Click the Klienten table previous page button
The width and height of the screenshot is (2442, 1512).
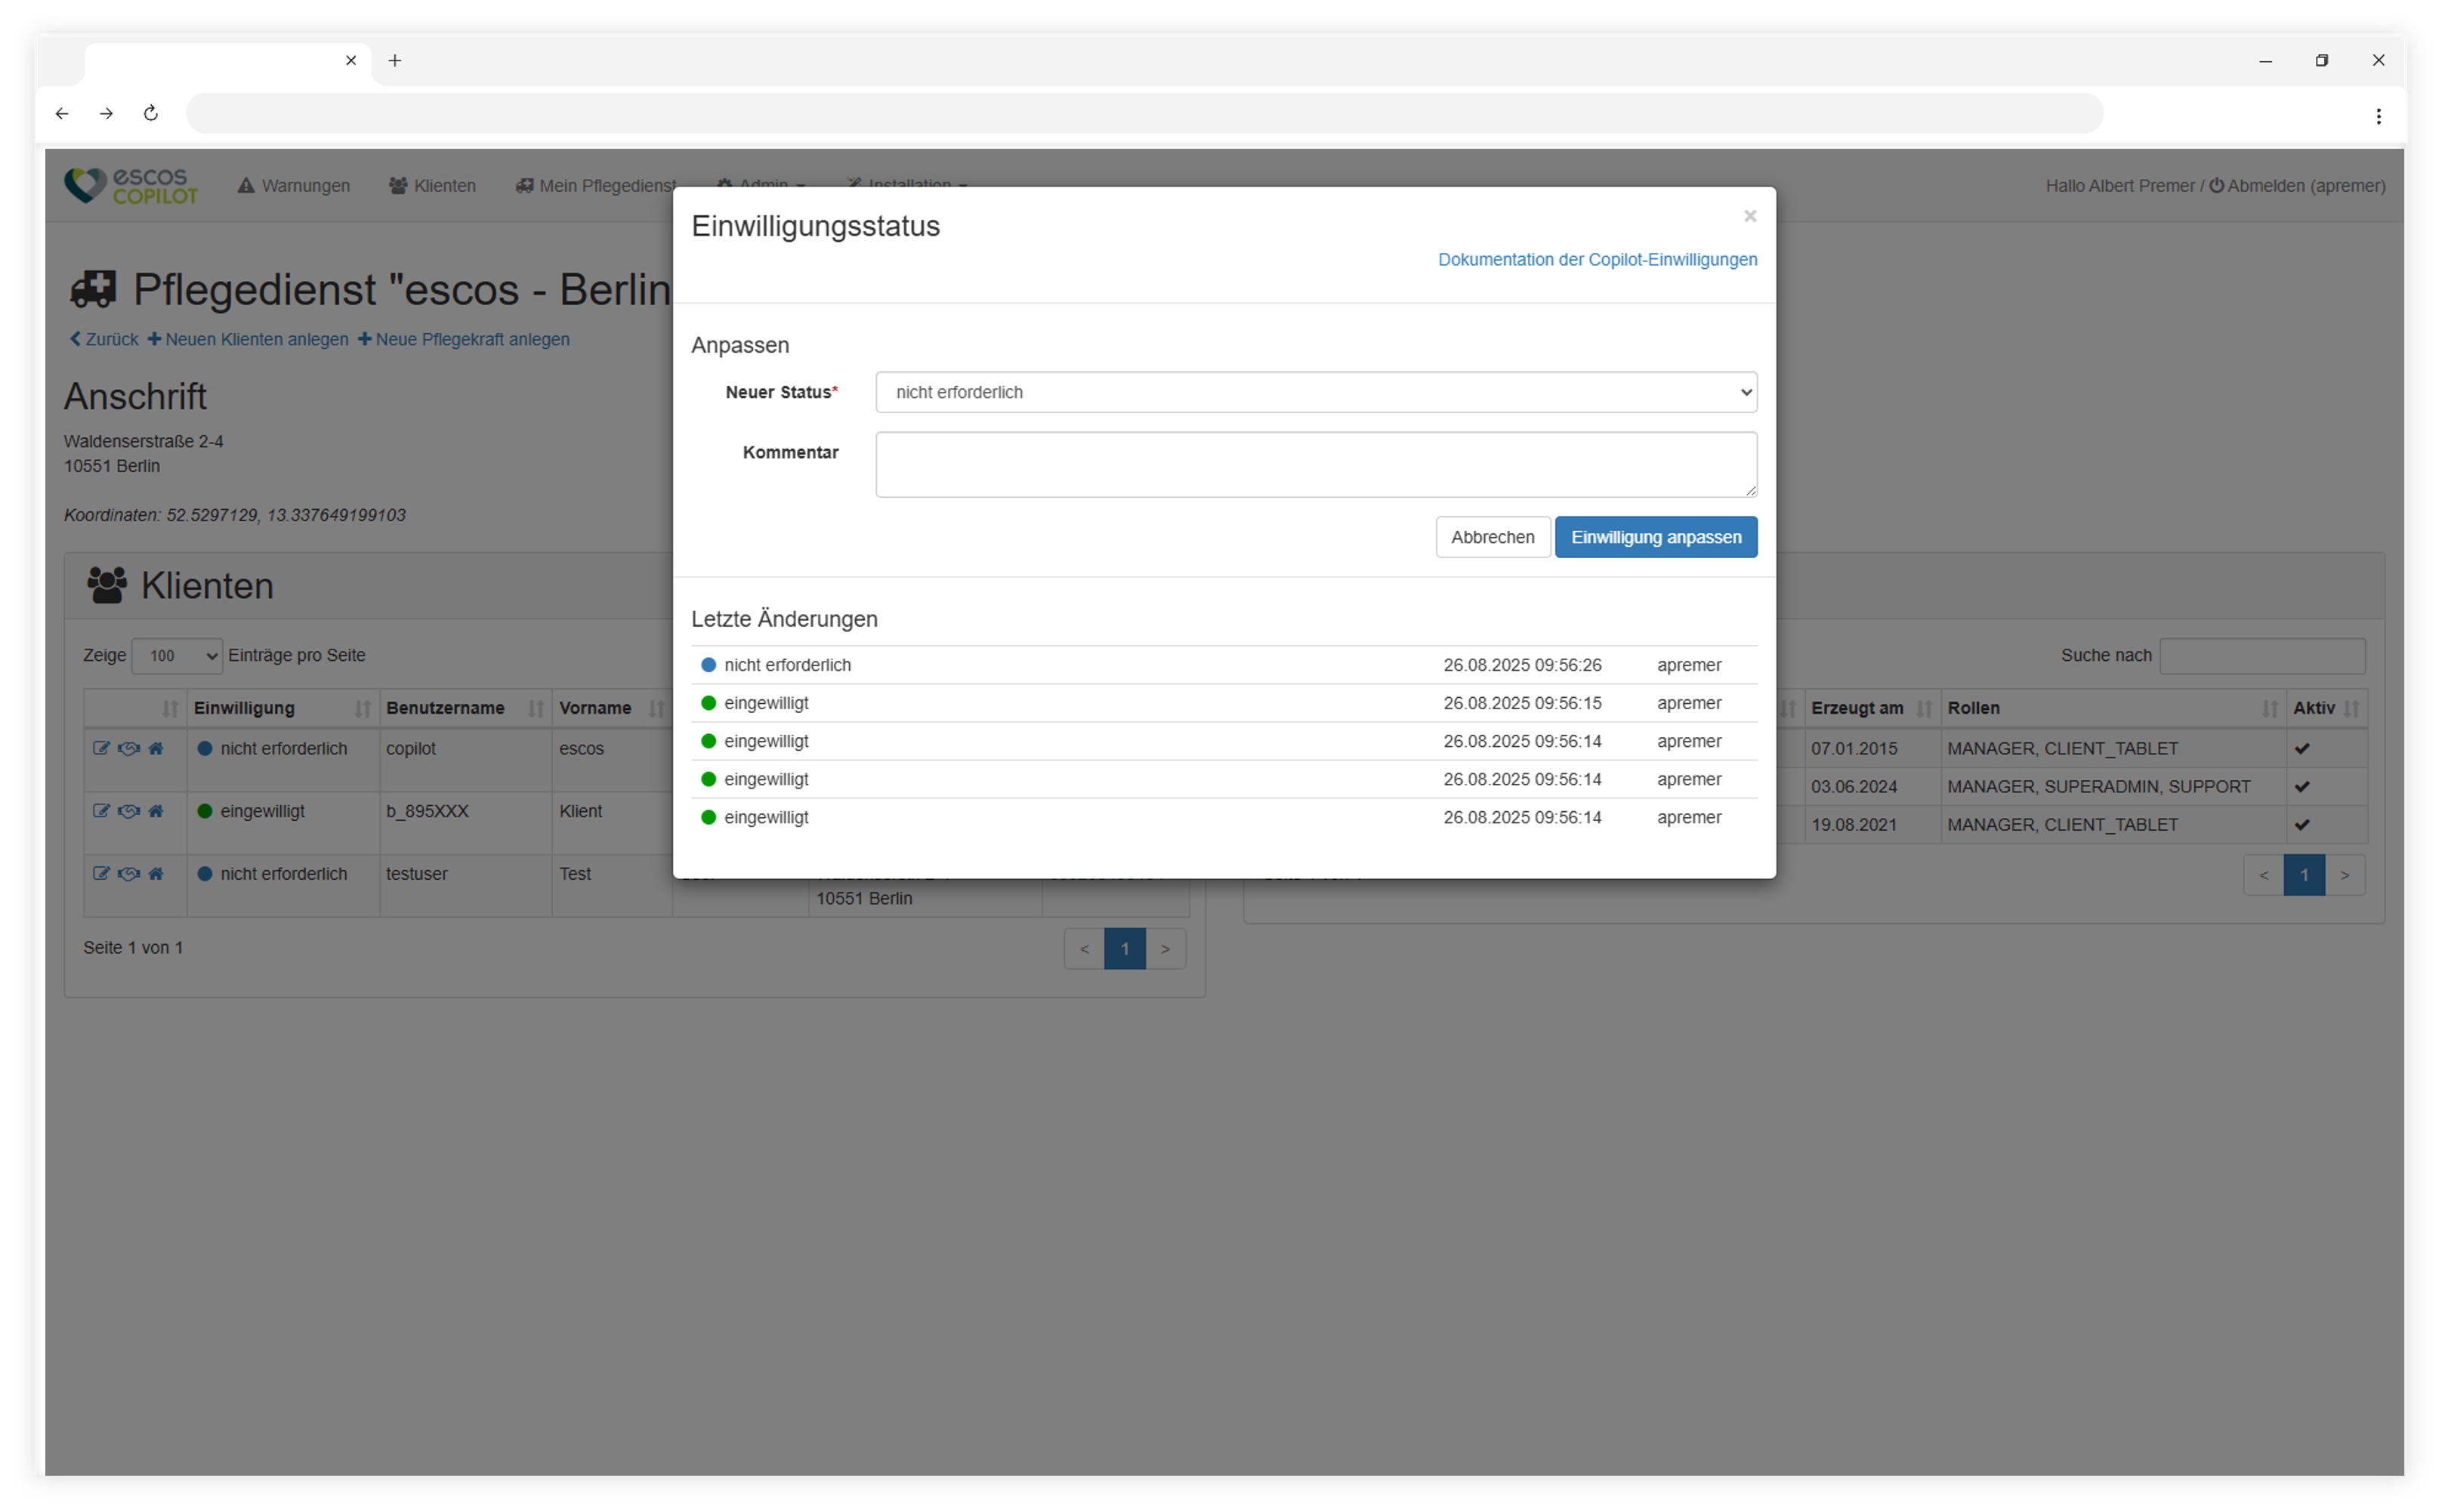point(1084,949)
